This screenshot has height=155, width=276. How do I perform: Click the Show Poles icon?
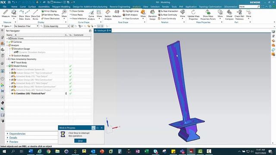coord(22,15)
